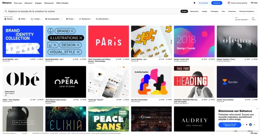Select the Planches d'ambiance tab

[x=247, y=11]
